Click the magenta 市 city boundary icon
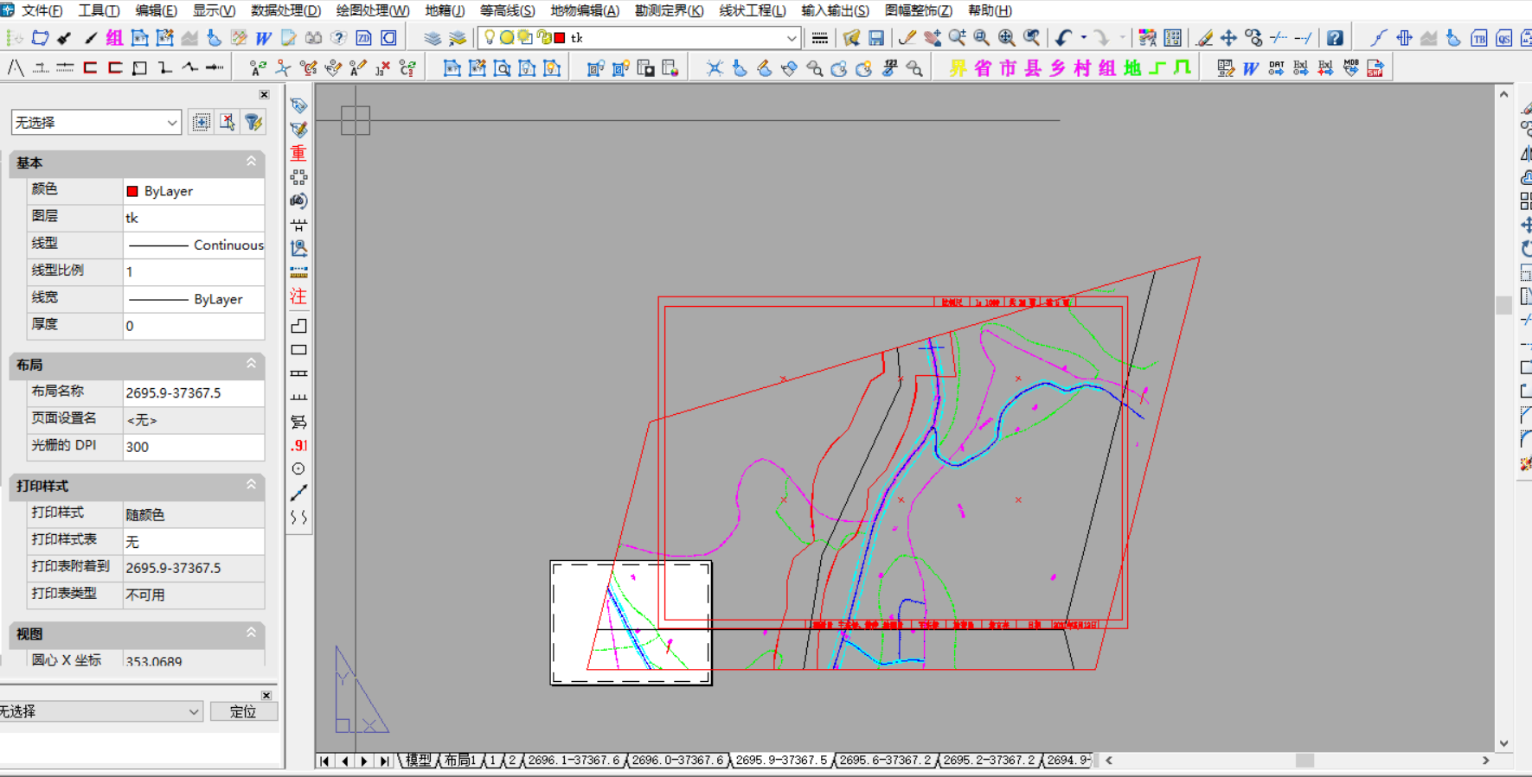The image size is (1532, 777). pos(1008,68)
